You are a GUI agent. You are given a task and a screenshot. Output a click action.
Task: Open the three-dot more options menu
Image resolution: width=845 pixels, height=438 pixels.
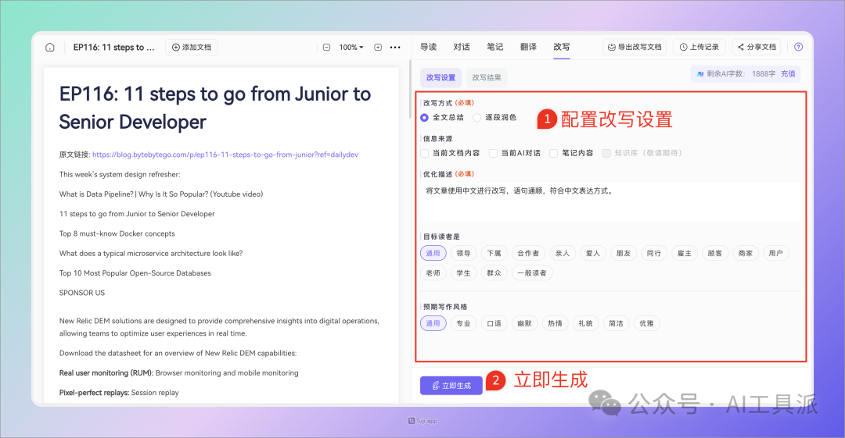(395, 48)
